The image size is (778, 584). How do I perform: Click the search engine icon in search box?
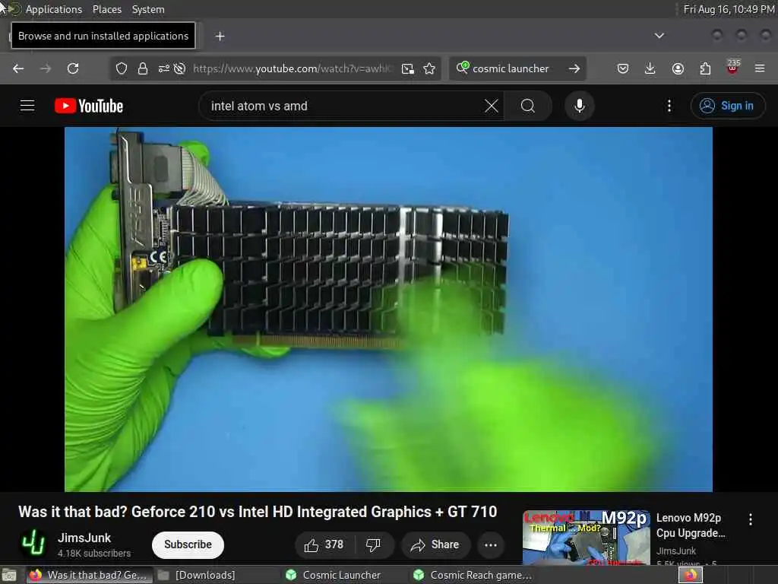[463, 68]
